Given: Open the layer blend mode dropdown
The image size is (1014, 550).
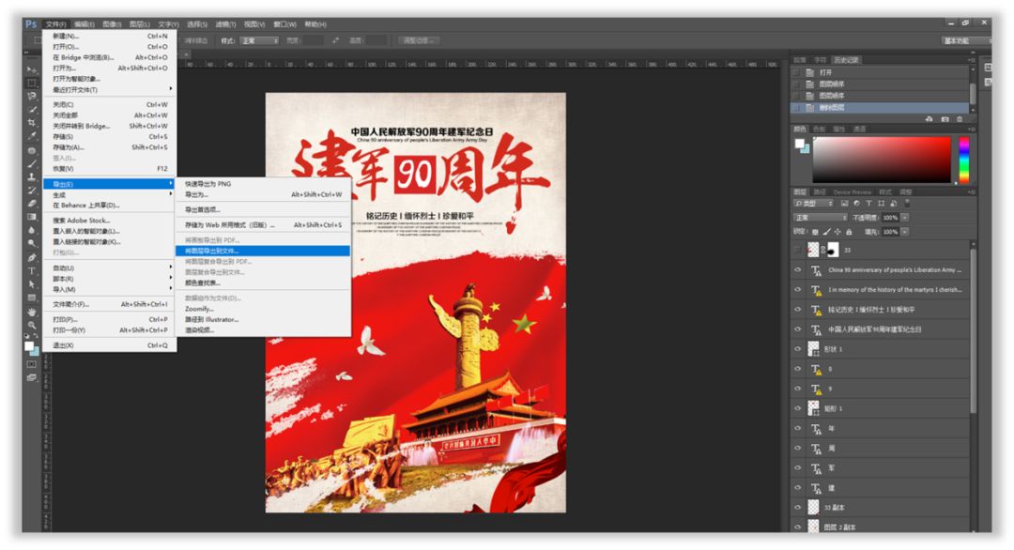Looking at the screenshot, I should [x=820, y=218].
